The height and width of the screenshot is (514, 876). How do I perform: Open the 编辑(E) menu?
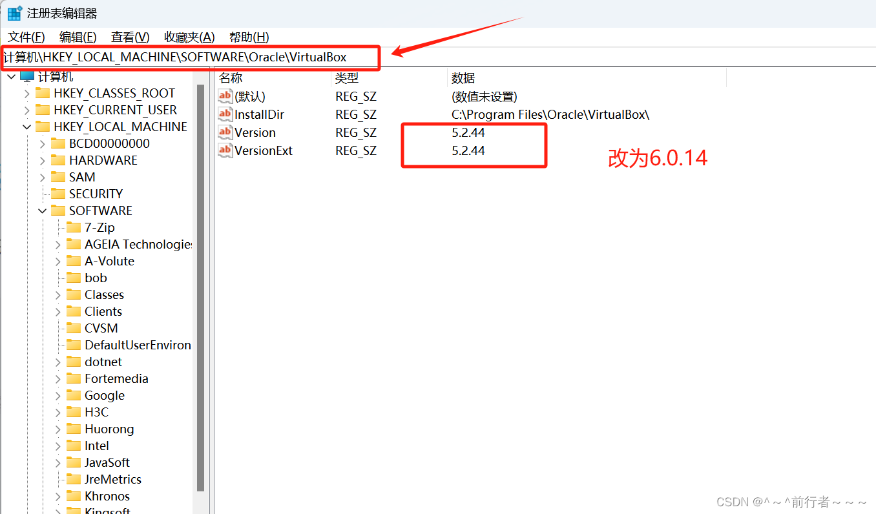[78, 37]
